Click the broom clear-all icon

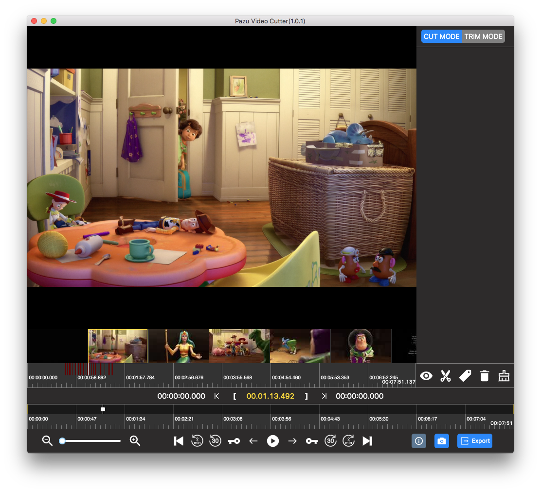504,376
